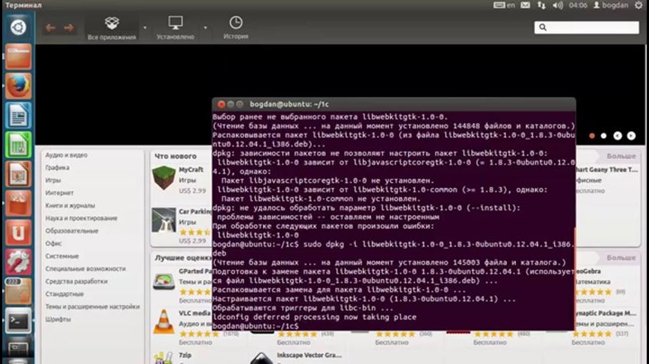Open the История clock icon
Image resolution: width=649 pixels, height=364 pixels.
coord(236,24)
